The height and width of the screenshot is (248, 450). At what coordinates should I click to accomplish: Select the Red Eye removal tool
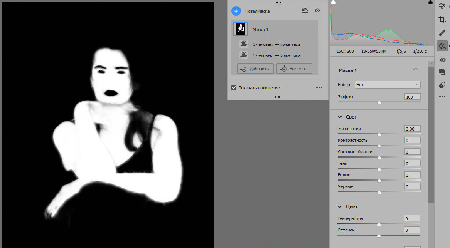pos(442,59)
